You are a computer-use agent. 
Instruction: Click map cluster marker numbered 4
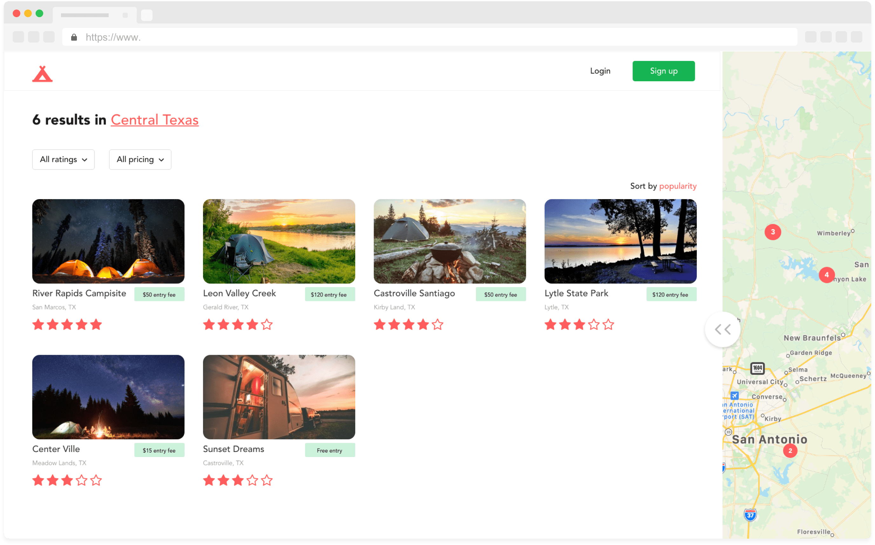[827, 275]
